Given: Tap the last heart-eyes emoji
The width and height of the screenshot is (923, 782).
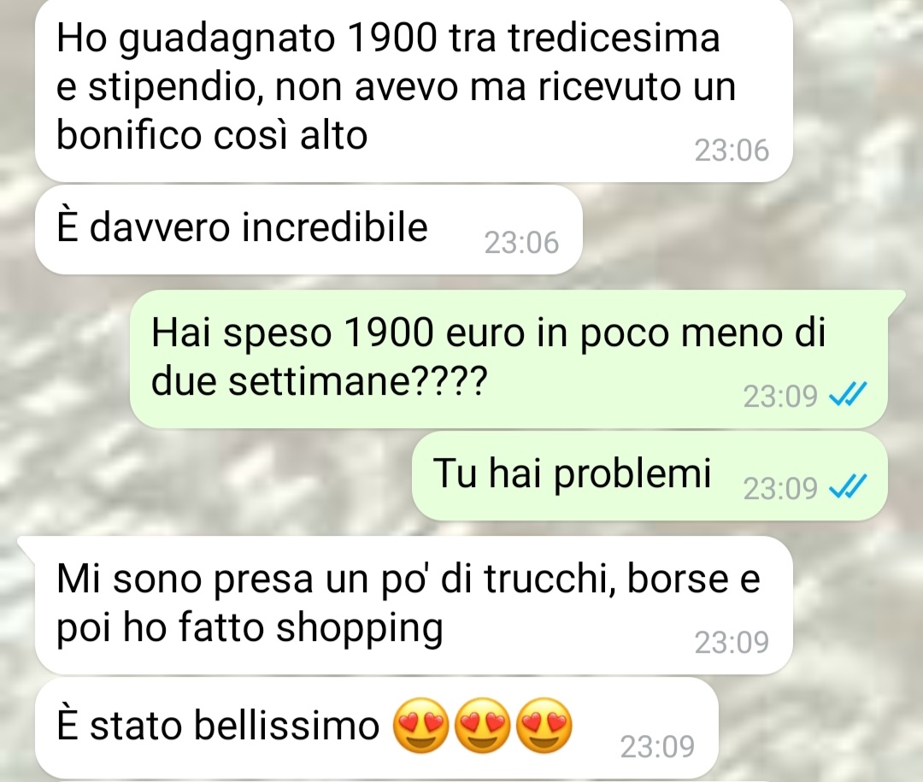Looking at the screenshot, I should [544, 725].
